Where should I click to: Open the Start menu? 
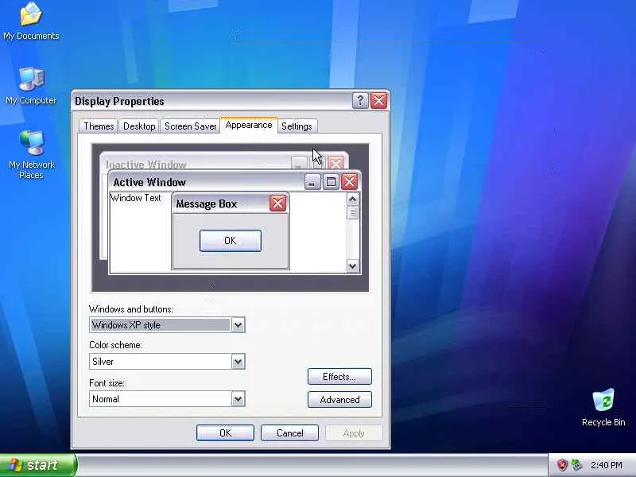tap(37, 465)
